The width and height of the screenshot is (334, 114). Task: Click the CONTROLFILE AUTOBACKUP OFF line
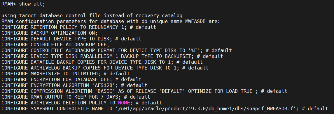click(x=55, y=44)
